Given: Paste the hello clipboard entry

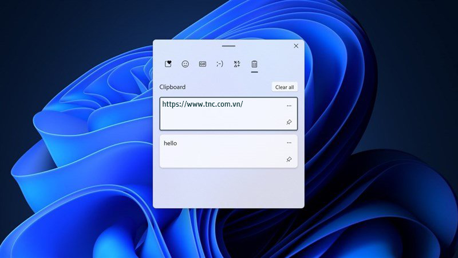Looking at the screenshot, I should tap(228, 151).
